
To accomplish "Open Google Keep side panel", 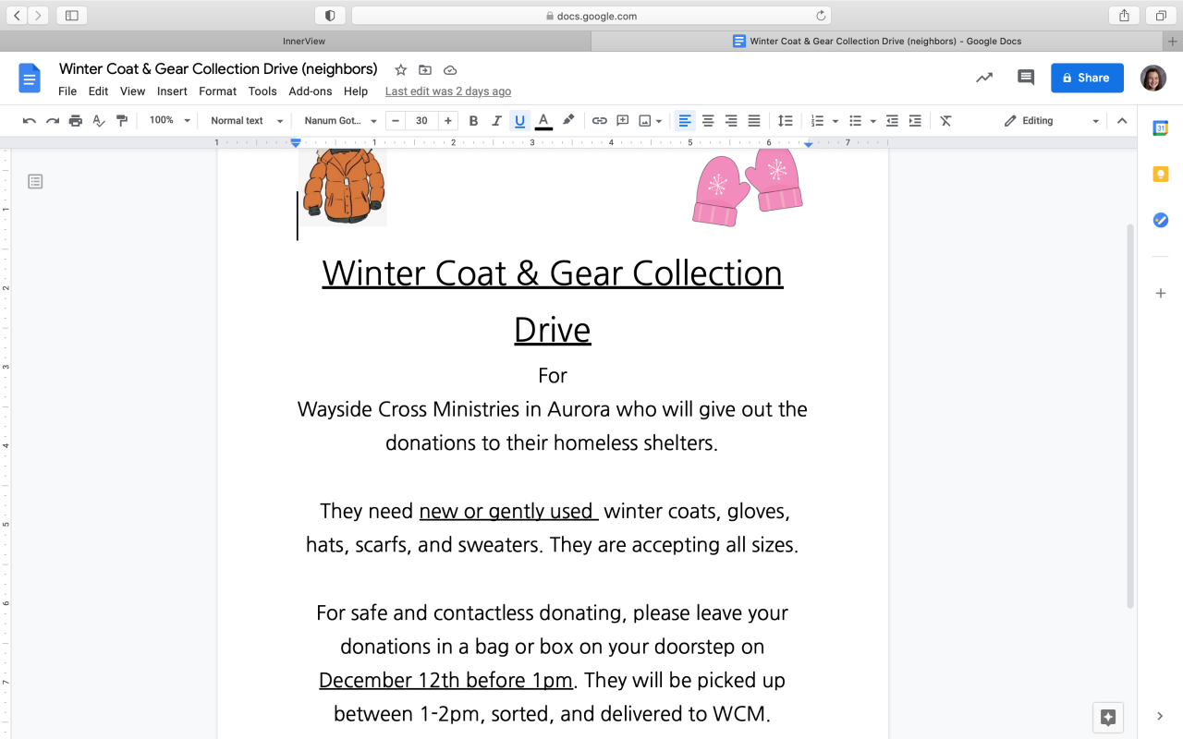I will (1160, 174).
